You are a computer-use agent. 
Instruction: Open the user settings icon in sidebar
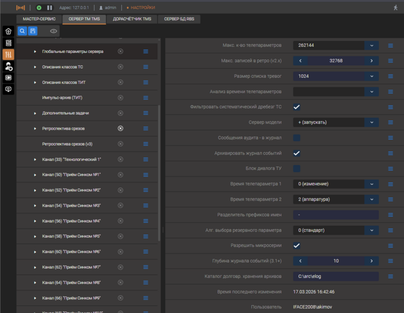[8, 66]
